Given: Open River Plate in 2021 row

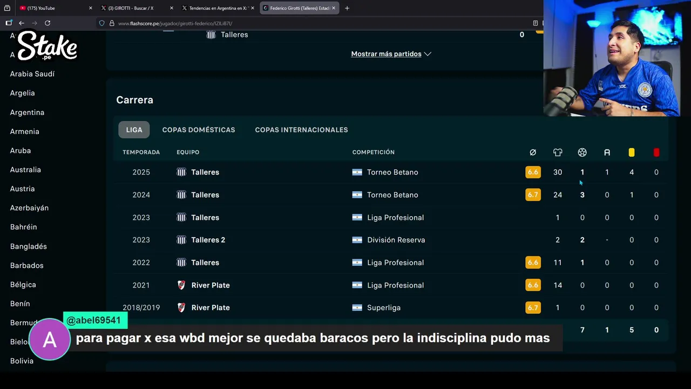Looking at the screenshot, I should pyautogui.click(x=211, y=285).
